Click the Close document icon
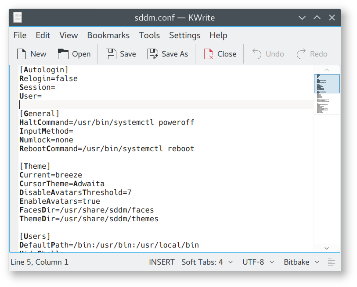The height and width of the screenshot is (287, 357). pos(209,54)
